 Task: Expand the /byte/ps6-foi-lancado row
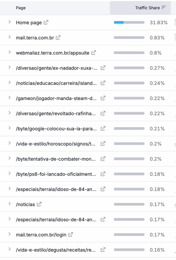pyautogui.click(x=9, y=174)
